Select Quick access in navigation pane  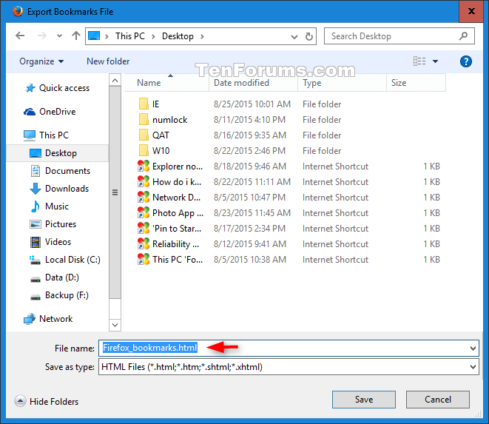click(58, 88)
